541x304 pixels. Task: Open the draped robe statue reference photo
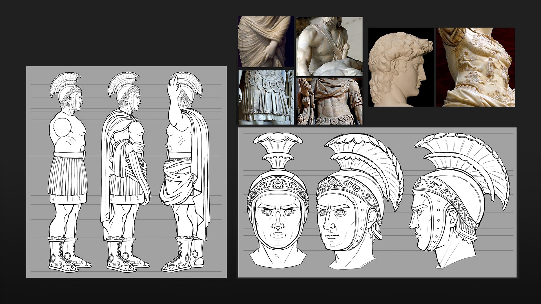(x=266, y=42)
